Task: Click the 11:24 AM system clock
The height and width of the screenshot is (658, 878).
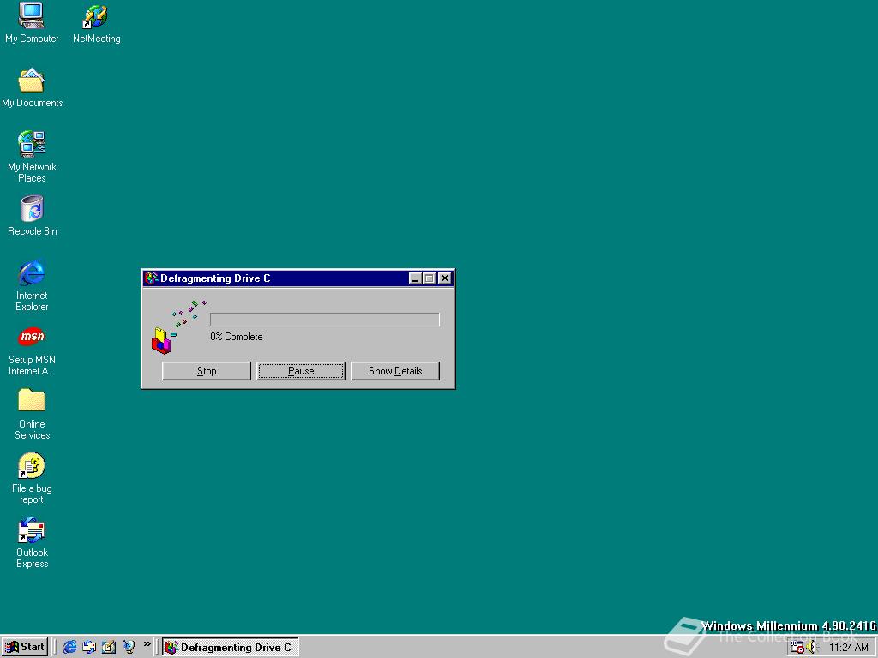Action: tap(848, 648)
